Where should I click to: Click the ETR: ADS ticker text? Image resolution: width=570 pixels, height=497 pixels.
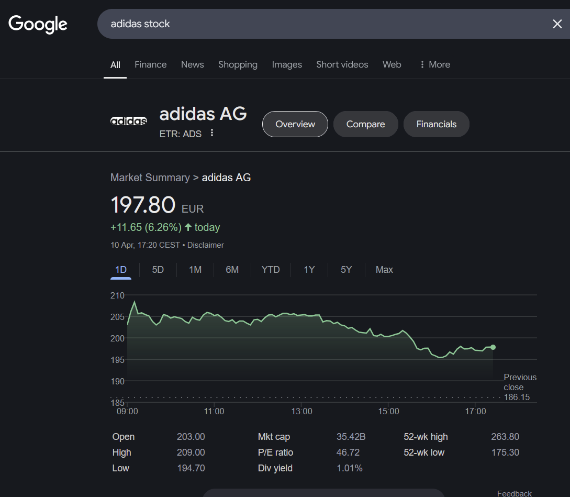coord(180,134)
